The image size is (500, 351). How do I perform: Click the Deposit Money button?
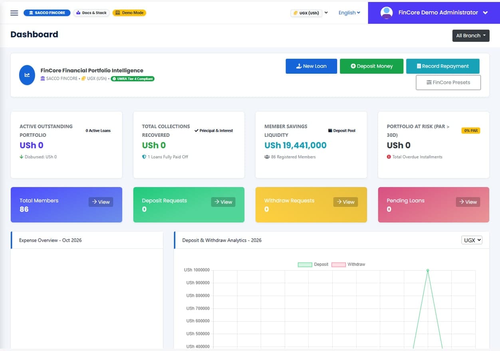coord(372,66)
